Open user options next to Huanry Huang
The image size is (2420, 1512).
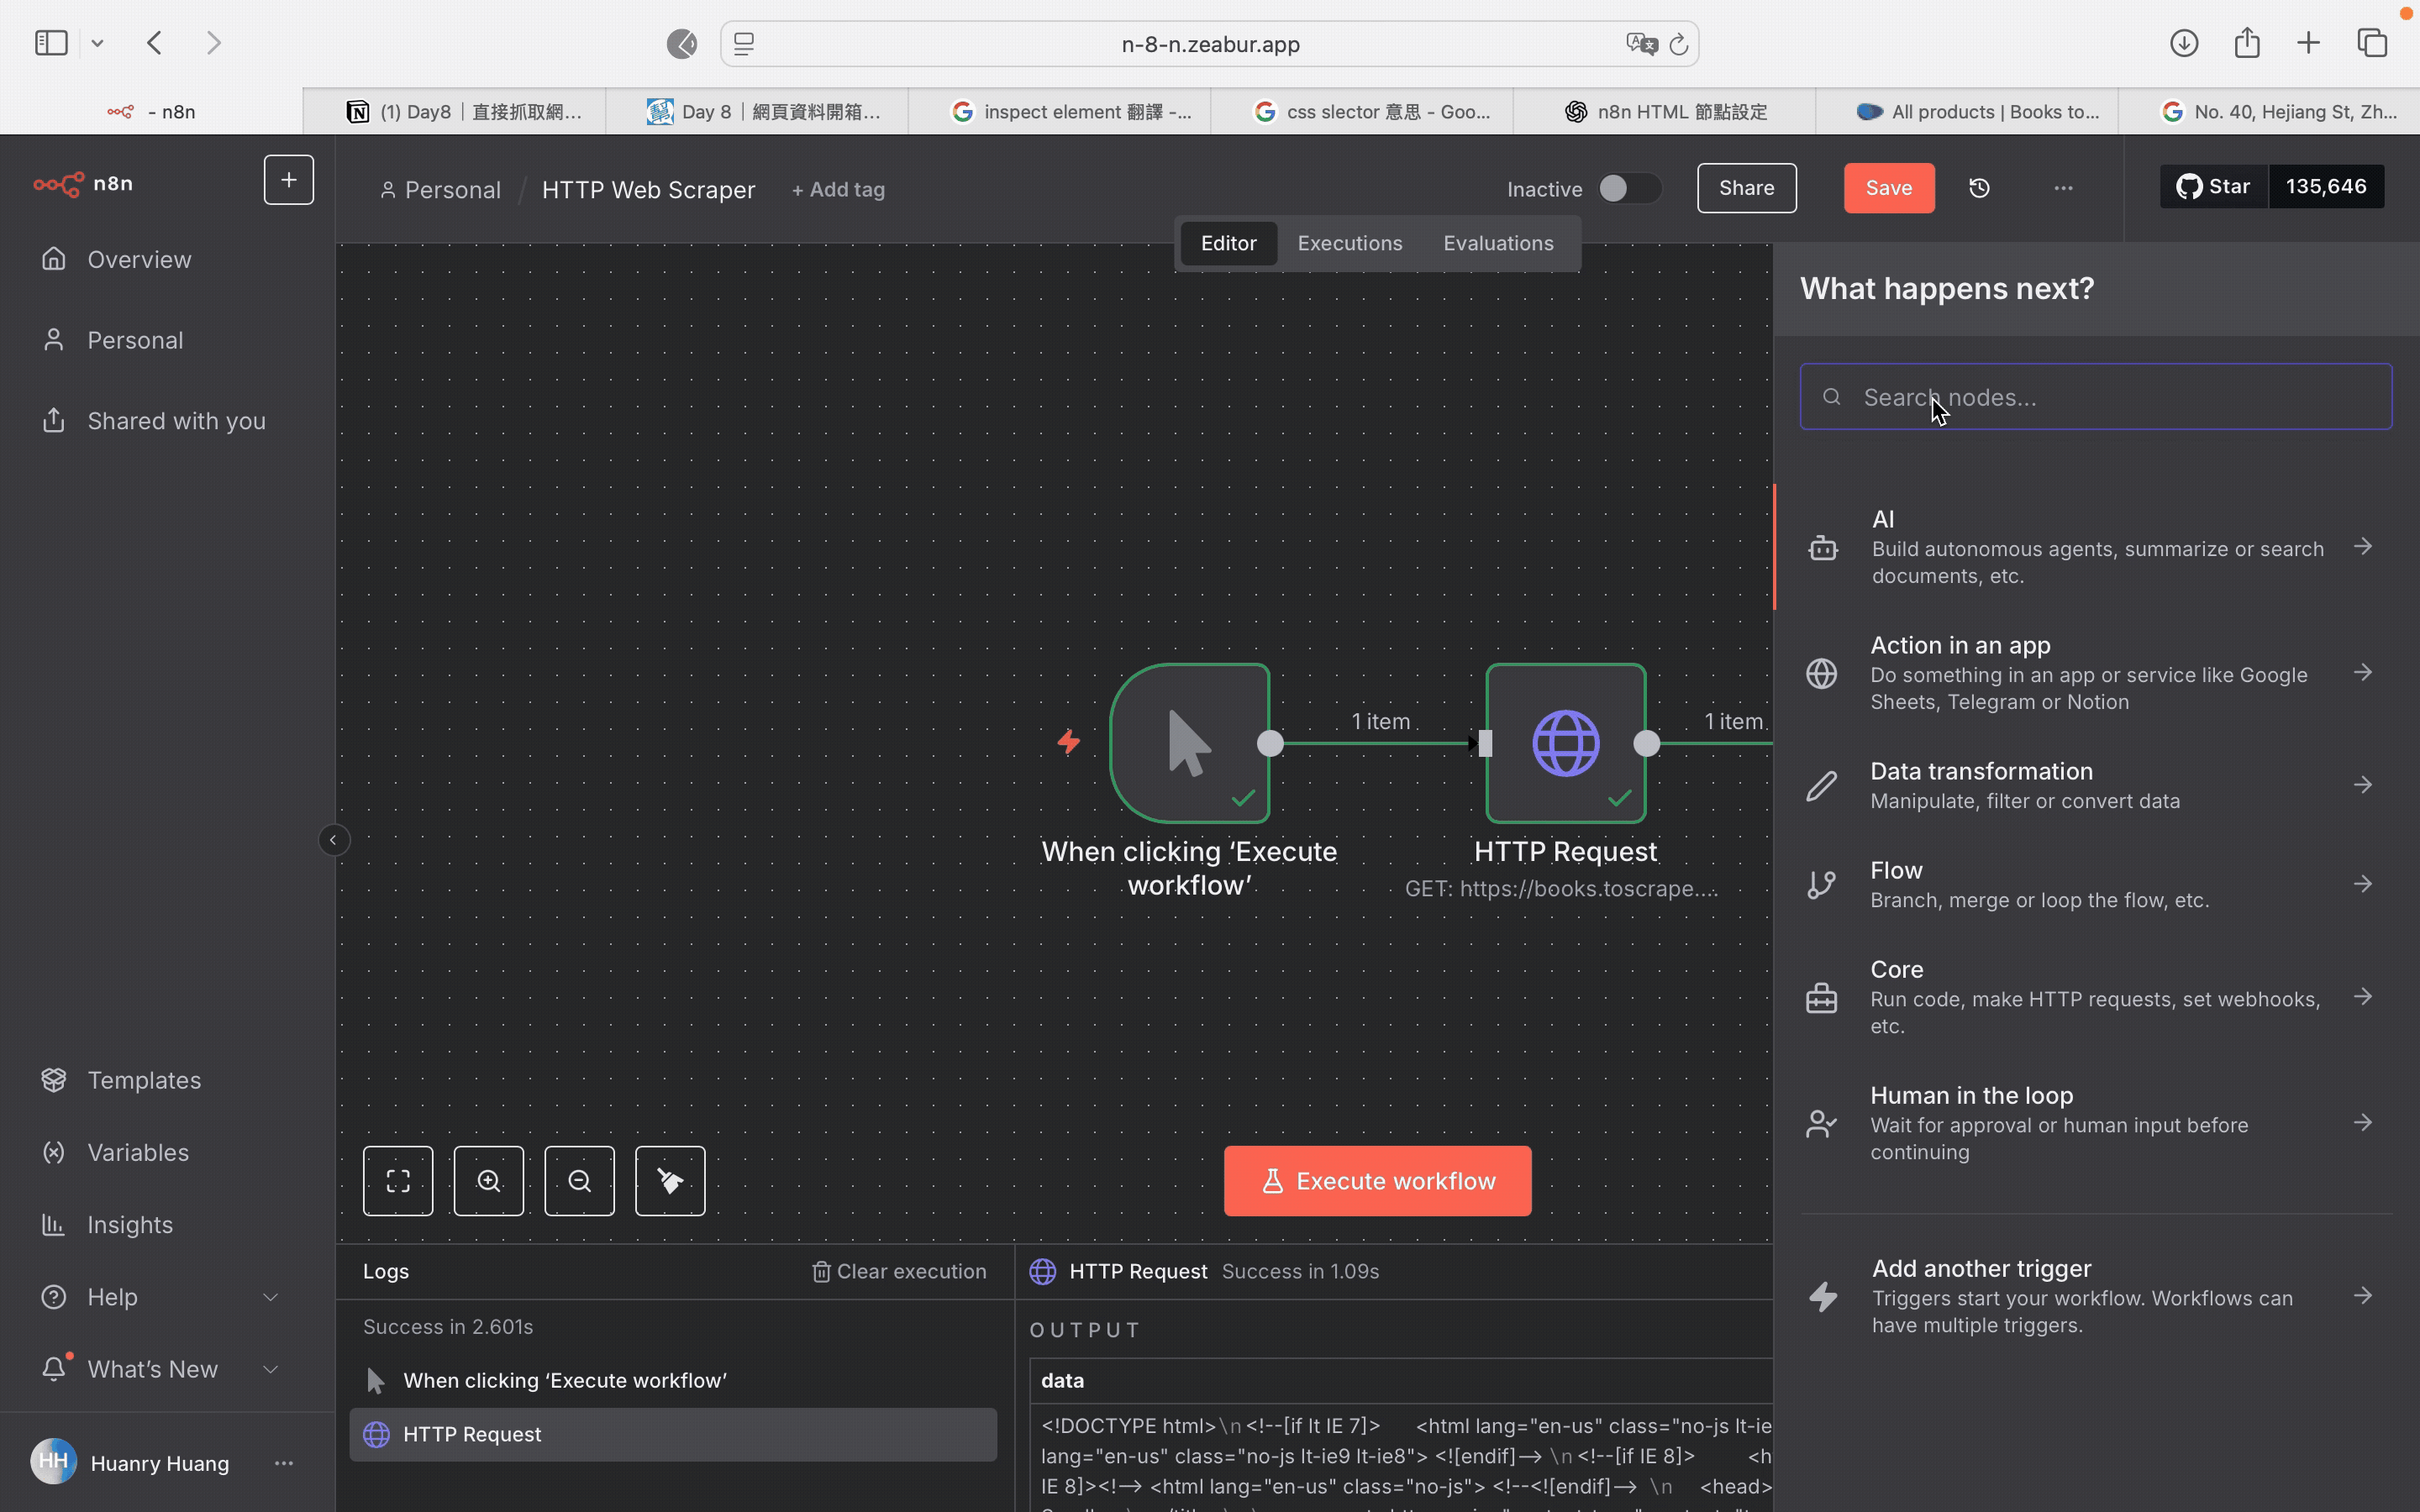(284, 1463)
